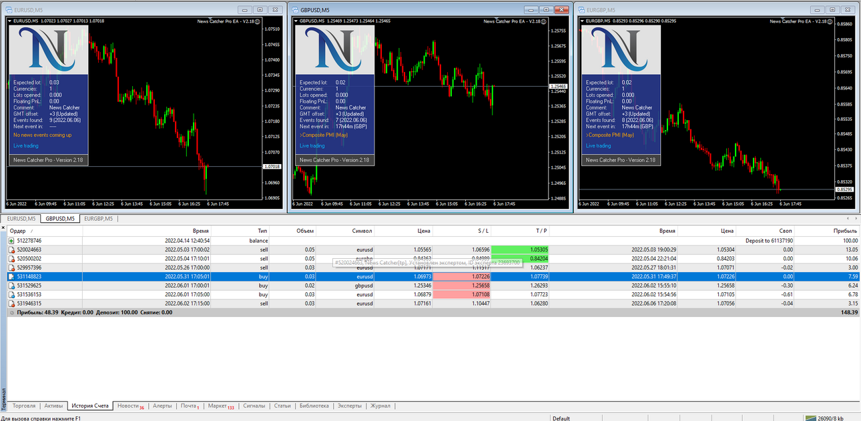Click the sell order icon for 531946315

[11, 304]
